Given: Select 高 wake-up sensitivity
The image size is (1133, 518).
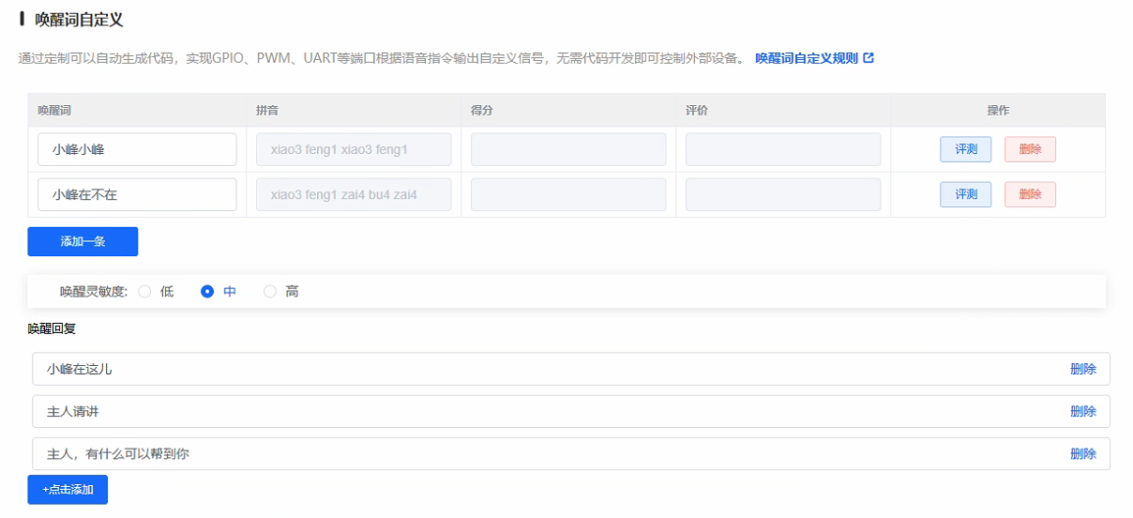Looking at the screenshot, I should pos(270,292).
